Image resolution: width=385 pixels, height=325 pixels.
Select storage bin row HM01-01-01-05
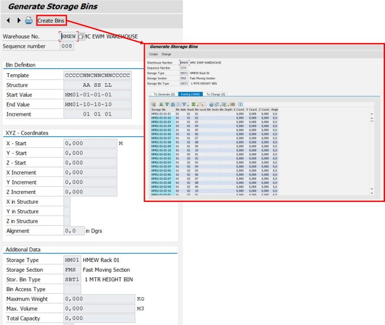(x=161, y=130)
